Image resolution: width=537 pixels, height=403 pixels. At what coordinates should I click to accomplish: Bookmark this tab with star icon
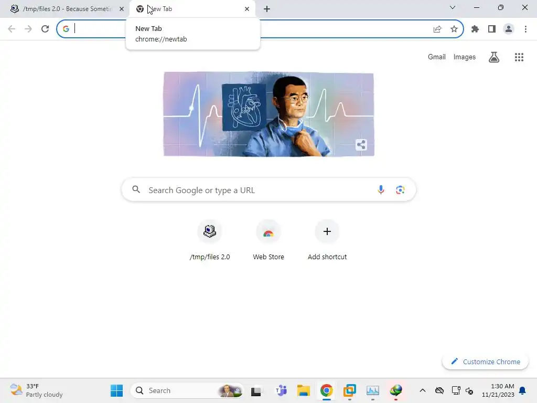[454, 29]
